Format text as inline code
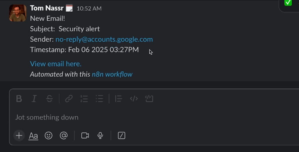The height and width of the screenshot is (152, 299). (x=134, y=99)
